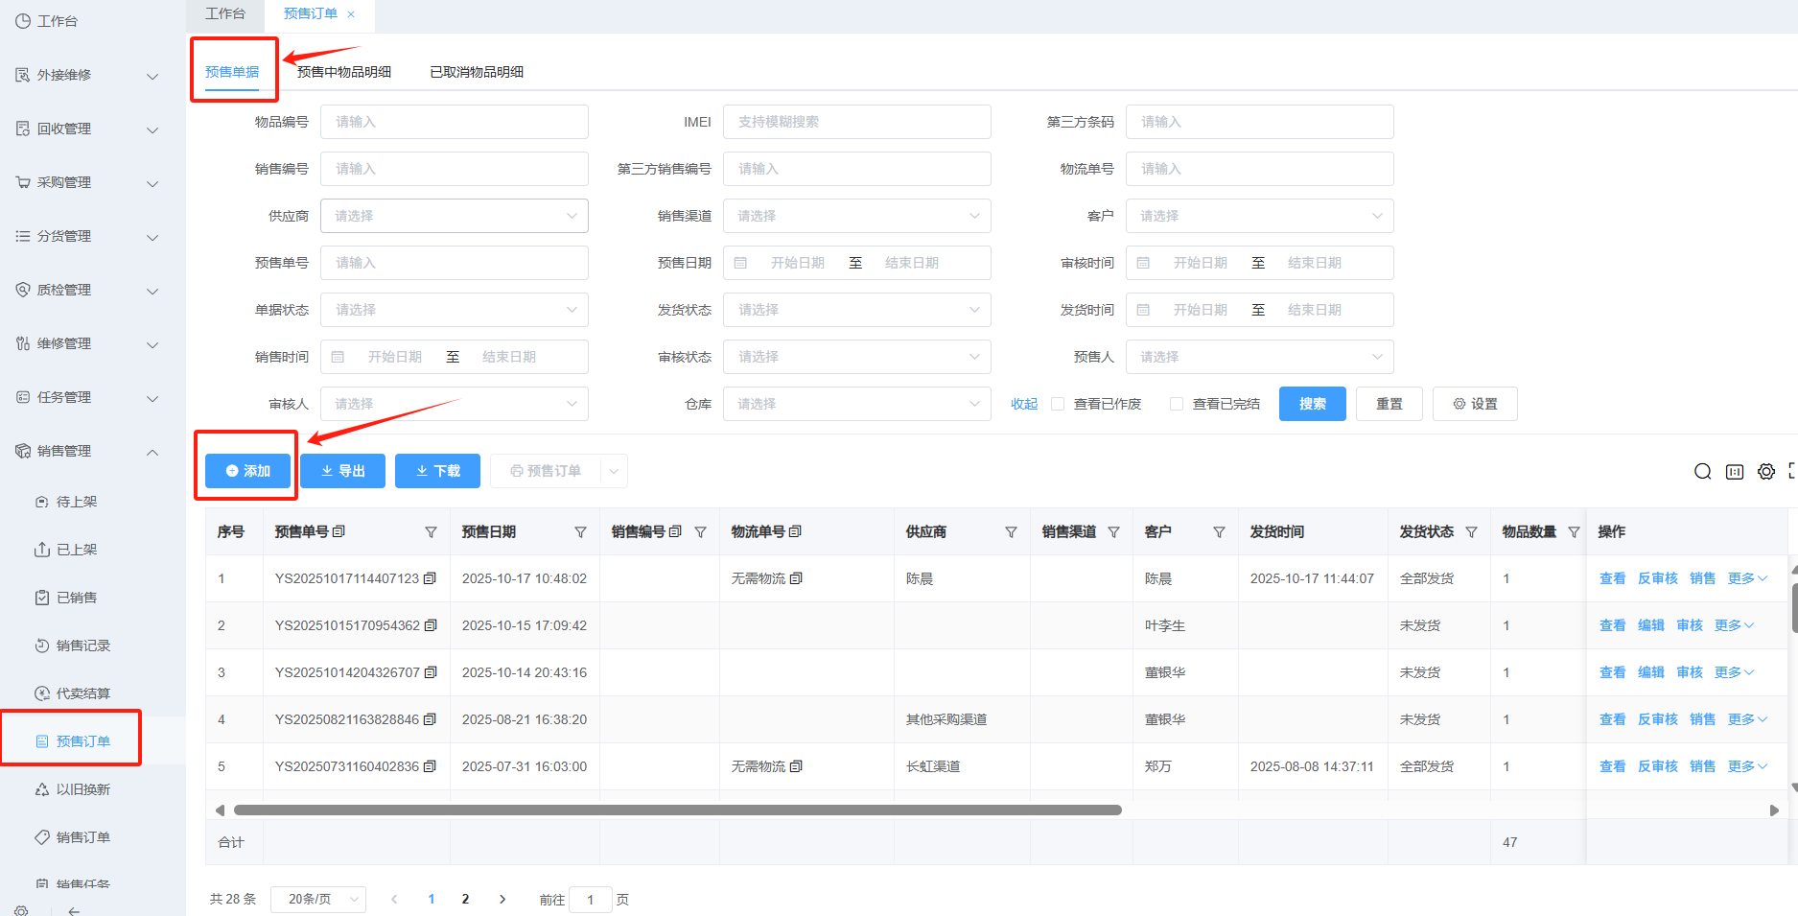
Task: Enable the 查看已完结 checkbox
Action: tap(1177, 404)
